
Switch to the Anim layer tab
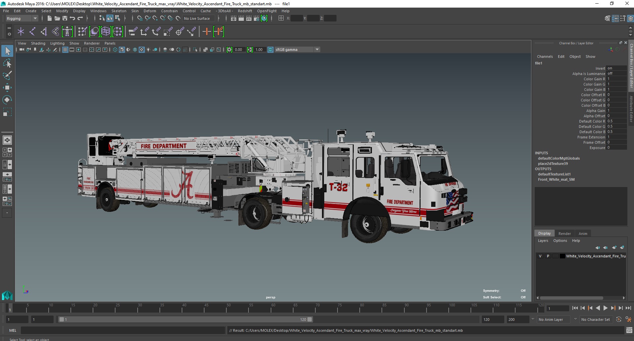coord(583,233)
